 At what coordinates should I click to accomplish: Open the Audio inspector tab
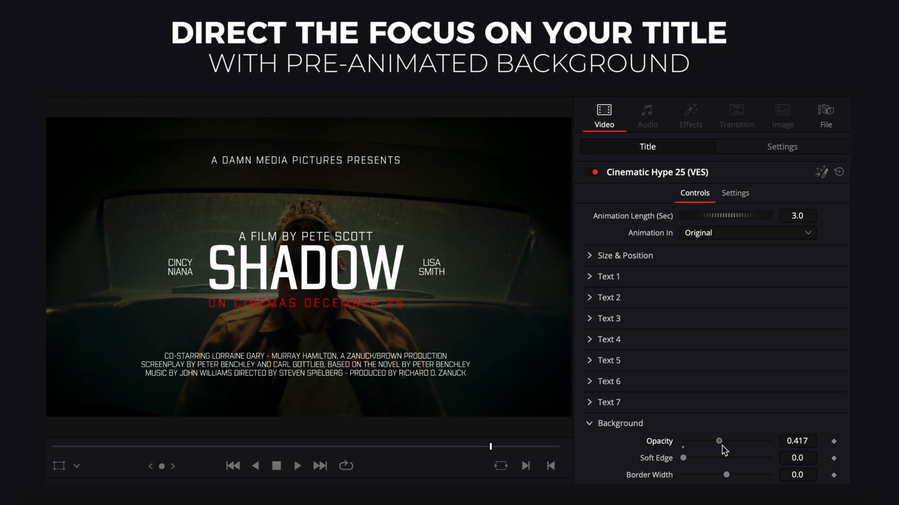[647, 116]
